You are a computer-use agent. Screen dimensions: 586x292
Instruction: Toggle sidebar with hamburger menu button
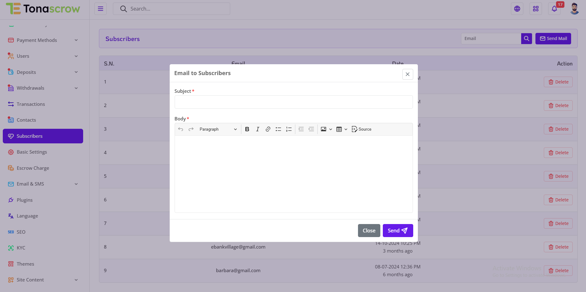(x=101, y=9)
